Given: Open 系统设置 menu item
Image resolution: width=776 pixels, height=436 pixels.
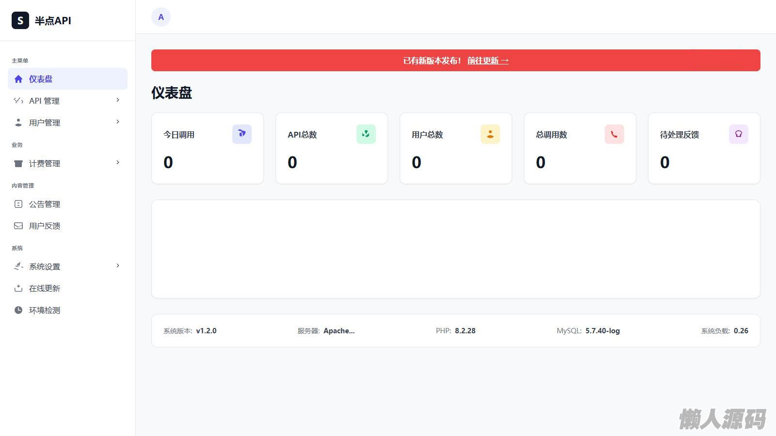Looking at the screenshot, I should tap(67, 266).
